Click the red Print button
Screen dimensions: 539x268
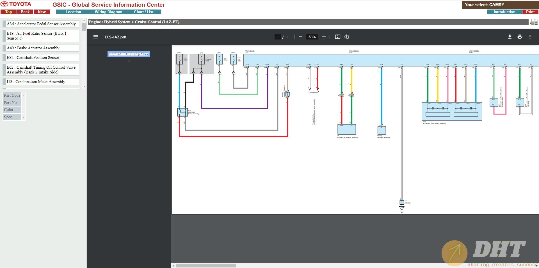(x=530, y=12)
